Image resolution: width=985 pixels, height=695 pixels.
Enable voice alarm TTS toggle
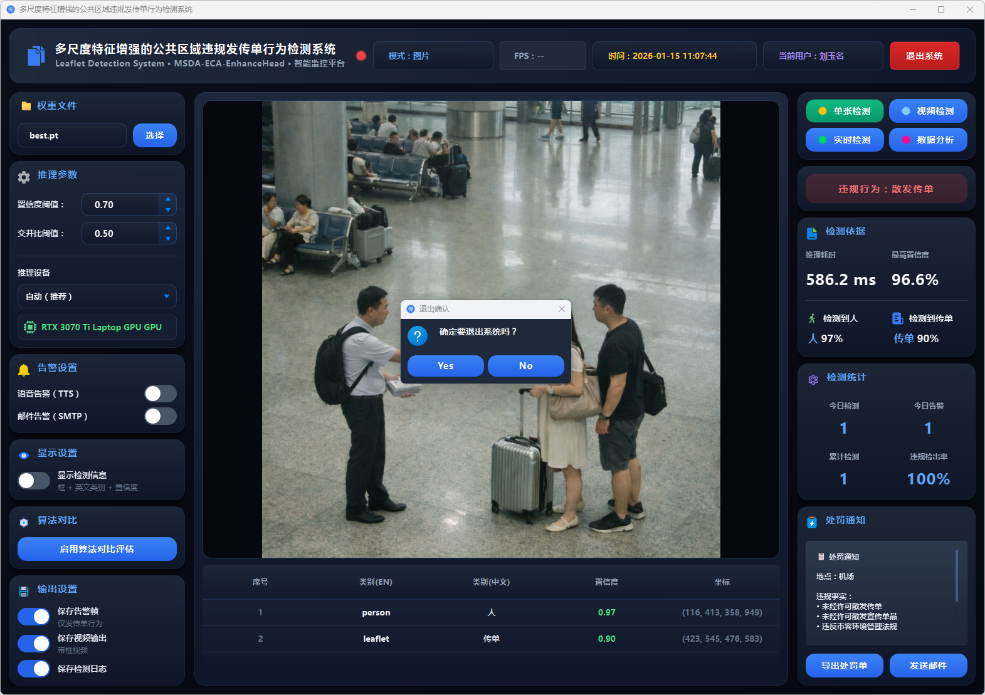click(161, 394)
